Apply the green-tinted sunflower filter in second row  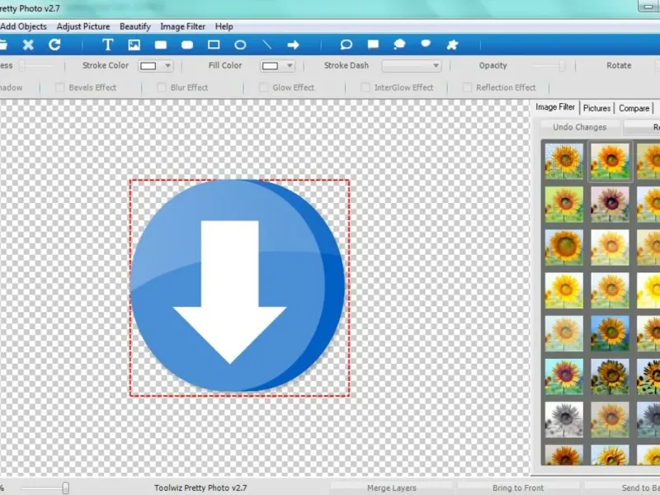coord(564,205)
